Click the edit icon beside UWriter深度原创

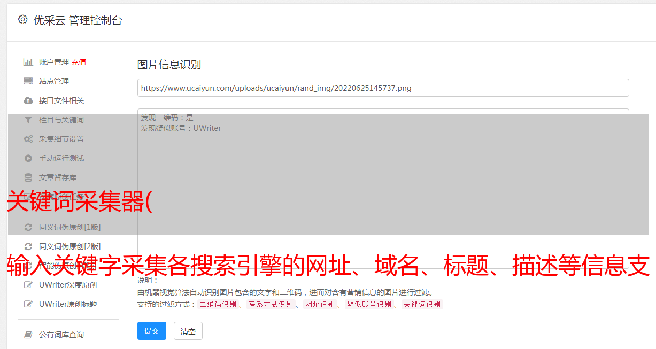pyautogui.click(x=28, y=285)
